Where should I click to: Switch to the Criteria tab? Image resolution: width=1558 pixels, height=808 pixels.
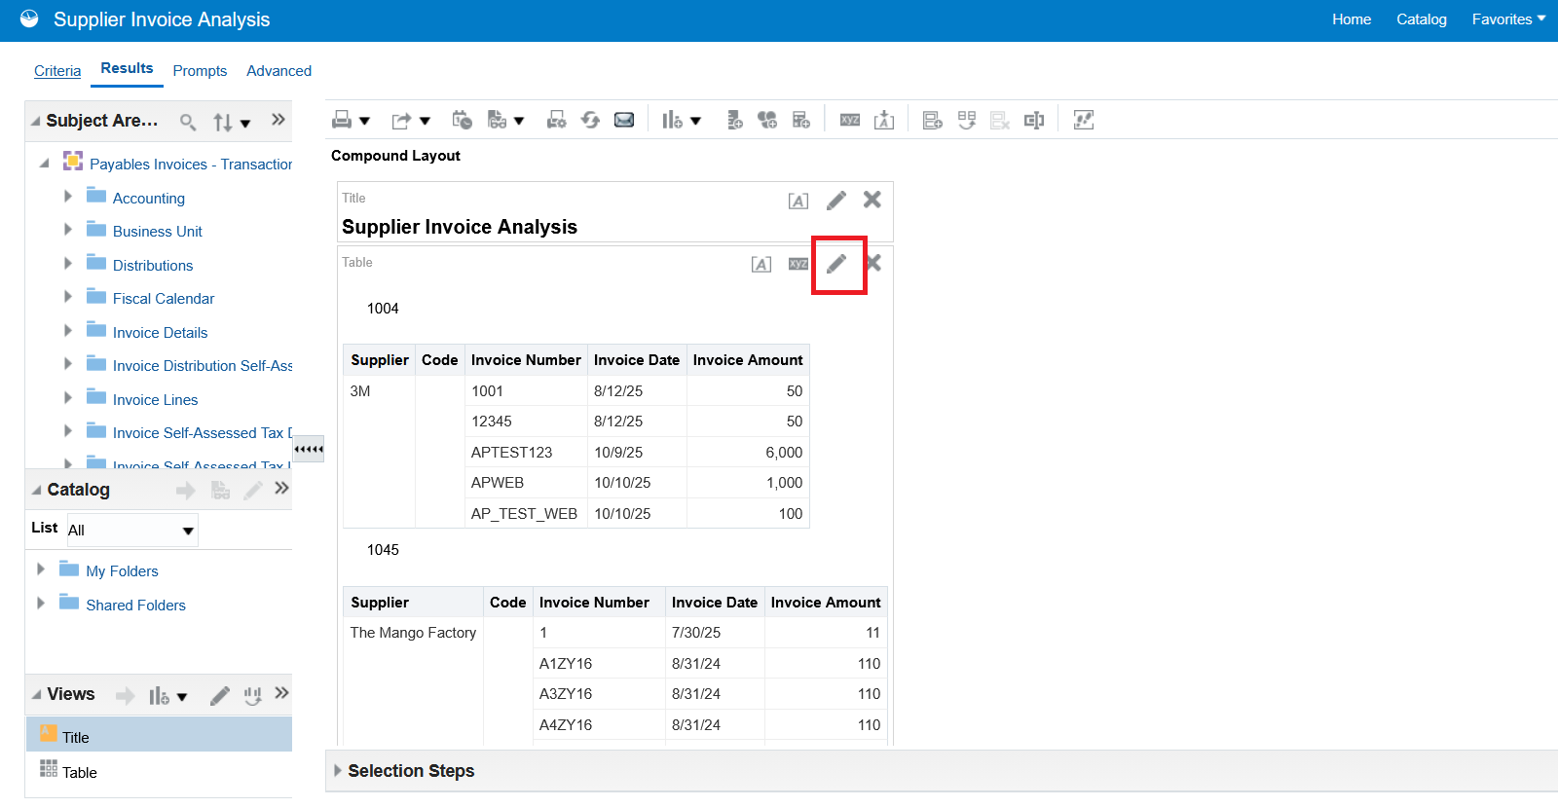click(57, 71)
